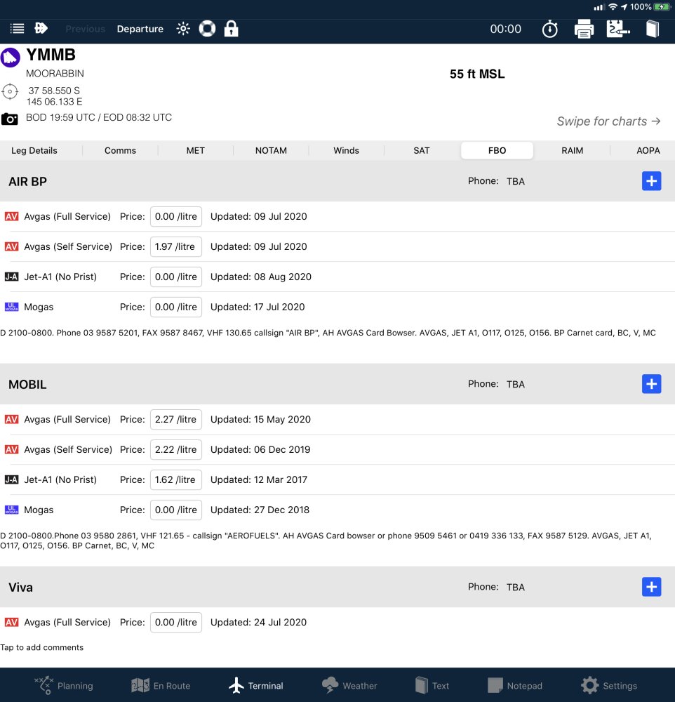Viewport: 675px width, 702px height.
Task: Open the MET tab
Action: coord(196,150)
